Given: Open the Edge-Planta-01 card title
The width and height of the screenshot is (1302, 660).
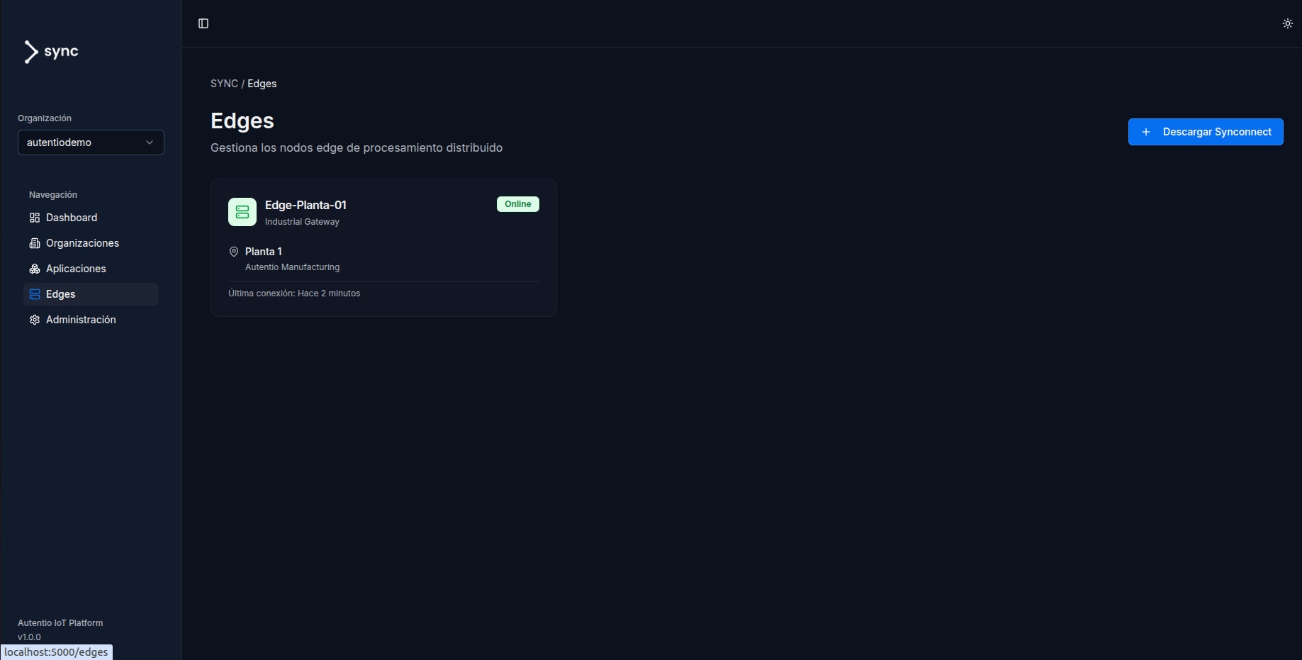Looking at the screenshot, I should pos(305,205).
